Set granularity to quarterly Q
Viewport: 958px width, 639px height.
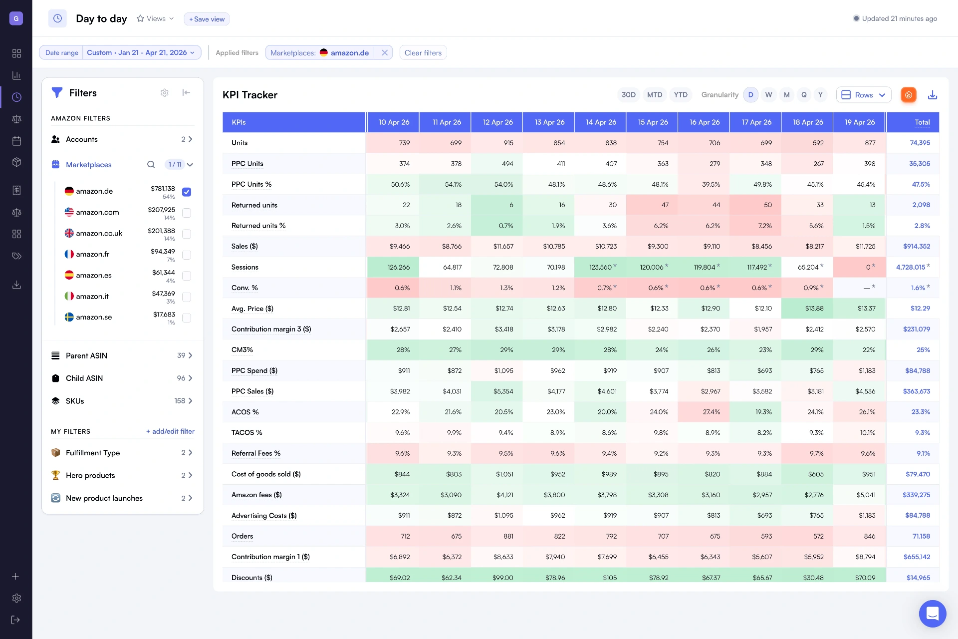[x=804, y=95]
